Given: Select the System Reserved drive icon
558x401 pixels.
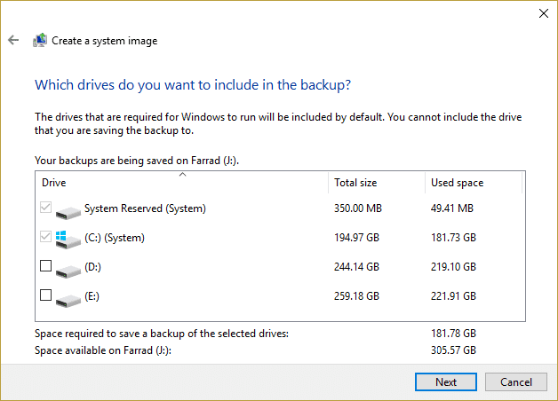Looking at the screenshot, I should point(68,212).
